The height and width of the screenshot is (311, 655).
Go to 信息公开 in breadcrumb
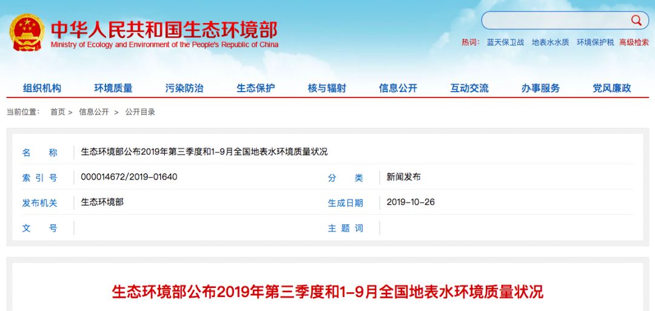coord(94,112)
